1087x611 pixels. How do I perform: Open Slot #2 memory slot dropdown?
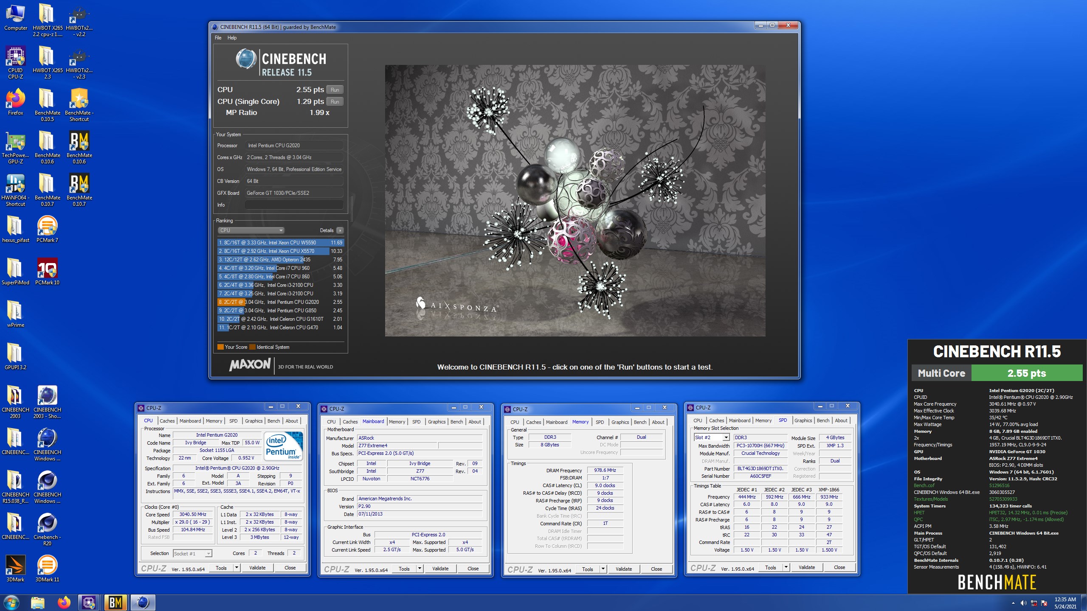[x=712, y=437]
